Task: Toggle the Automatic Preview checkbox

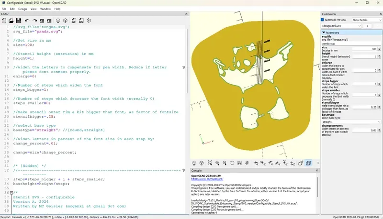Action: tap(323, 20)
